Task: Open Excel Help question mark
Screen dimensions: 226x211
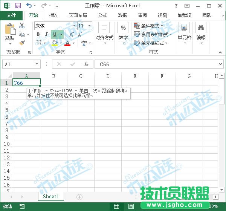Action: pos(176,6)
